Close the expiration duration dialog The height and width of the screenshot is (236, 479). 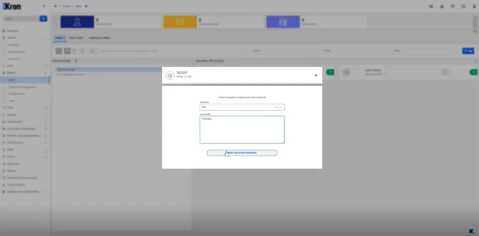point(316,76)
